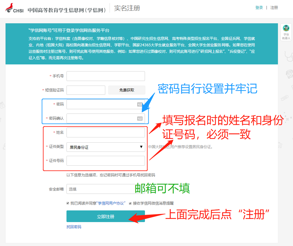Image resolution: width=293 pixels, height=246 pixels.
Task: Open virtual keyboard in 密码 field
Action: click(140, 105)
